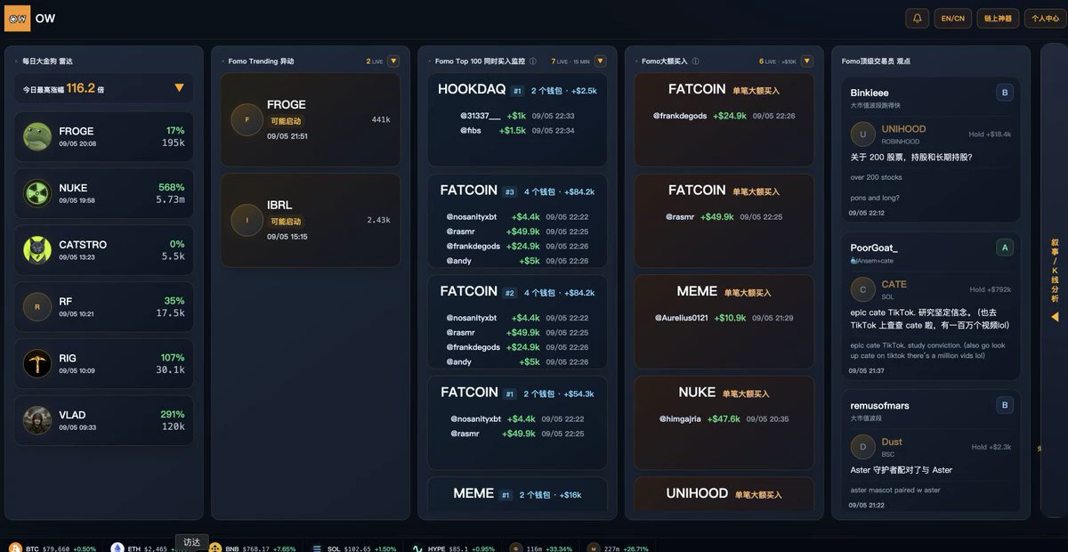Open the UNIHOOD 单笔大额买入 card

724,494
